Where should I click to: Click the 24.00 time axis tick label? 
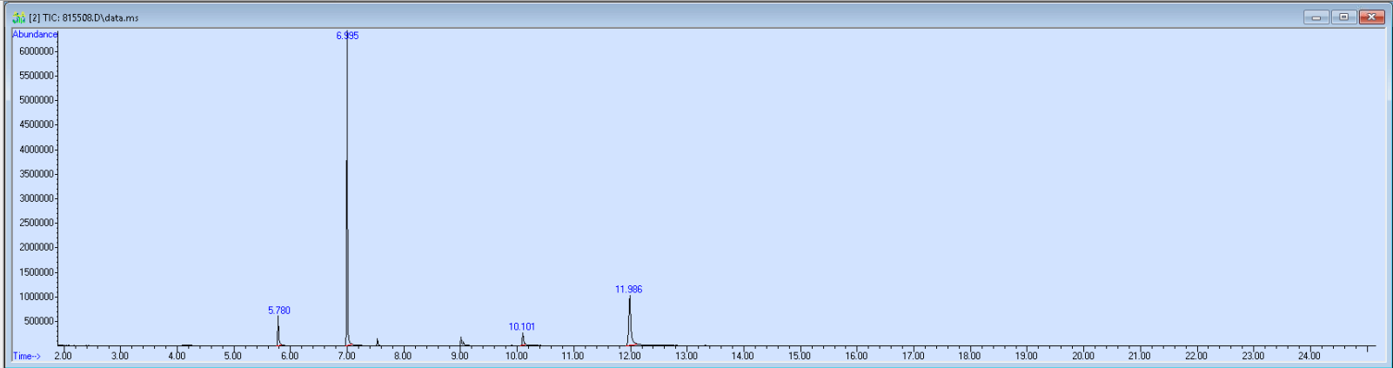[x=1309, y=356]
